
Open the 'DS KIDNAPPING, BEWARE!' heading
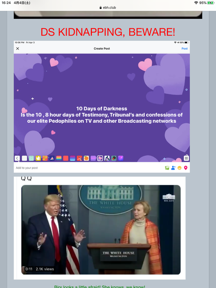tap(108, 32)
